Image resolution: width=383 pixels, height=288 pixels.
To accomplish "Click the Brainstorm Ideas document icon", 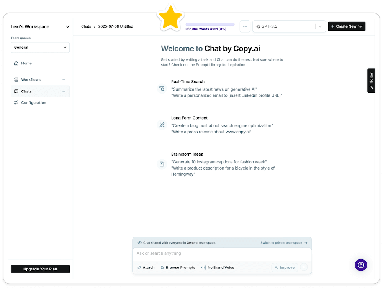I will click(162, 164).
